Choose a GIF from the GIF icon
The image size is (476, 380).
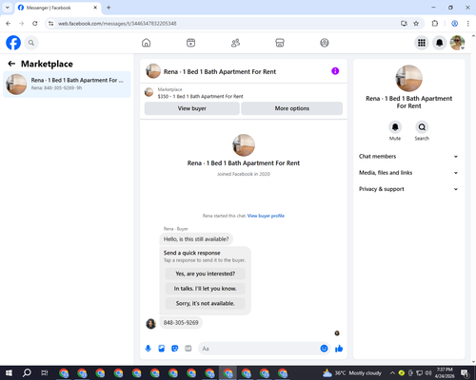[x=188, y=349]
